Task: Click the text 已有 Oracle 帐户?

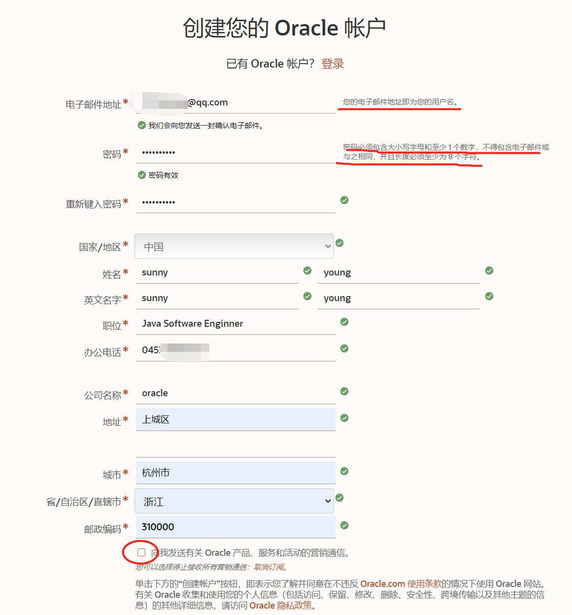Action: pyautogui.click(x=270, y=64)
